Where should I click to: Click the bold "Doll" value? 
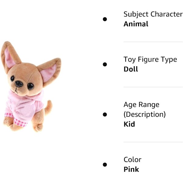tap(131, 69)
